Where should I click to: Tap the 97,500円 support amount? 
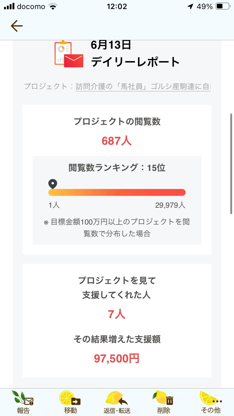tap(117, 359)
